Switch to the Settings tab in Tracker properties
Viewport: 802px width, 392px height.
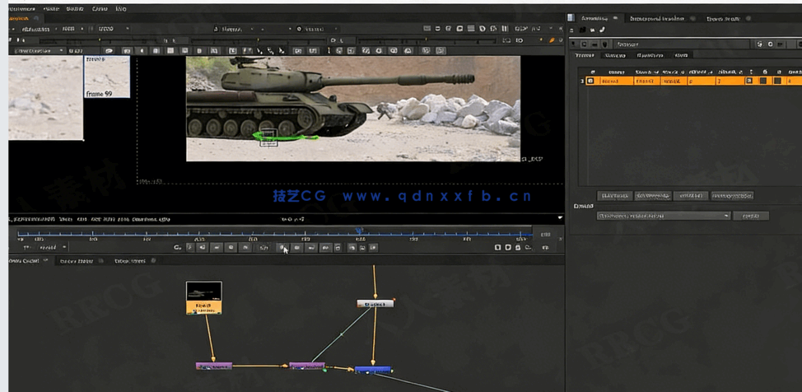coord(614,55)
